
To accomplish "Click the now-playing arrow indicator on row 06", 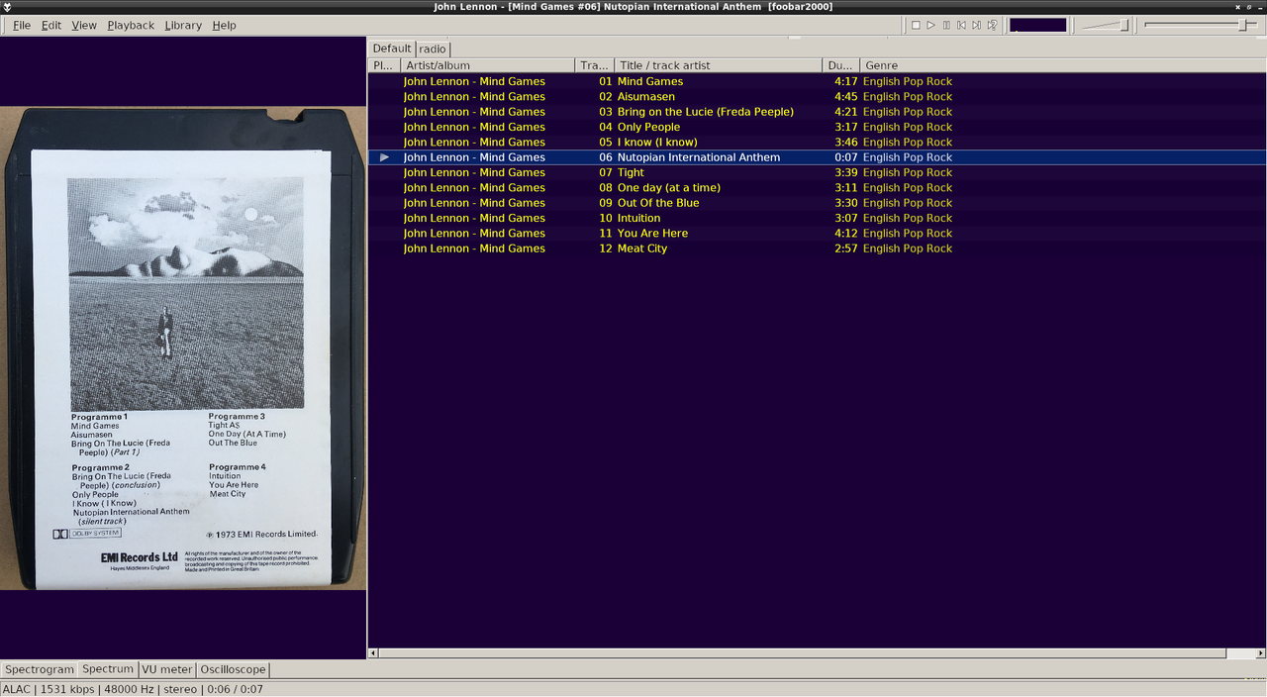I will click(x=385, y=157).
